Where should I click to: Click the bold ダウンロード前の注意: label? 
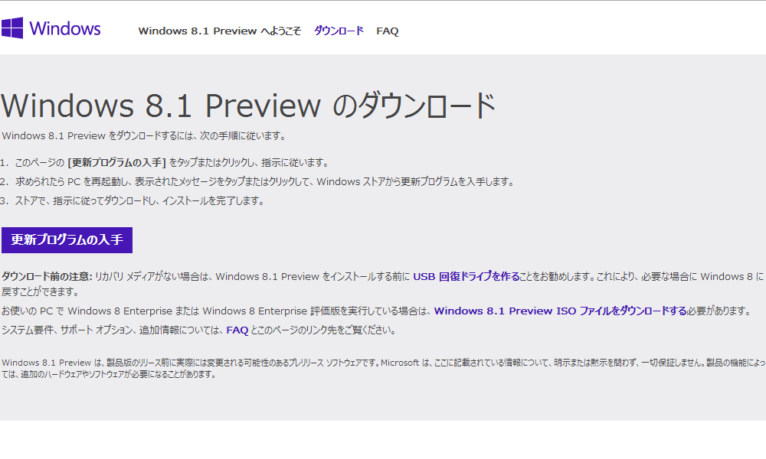(x=47, y=277)
